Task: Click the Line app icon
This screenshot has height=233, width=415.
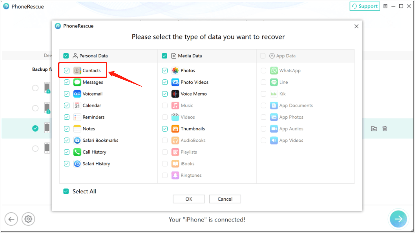Action: (x=274, y=82)
